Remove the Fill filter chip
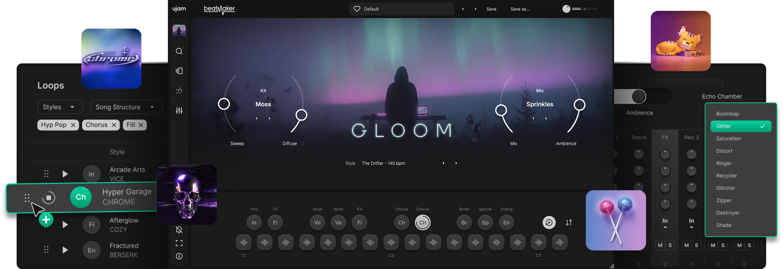 [141, 125]
